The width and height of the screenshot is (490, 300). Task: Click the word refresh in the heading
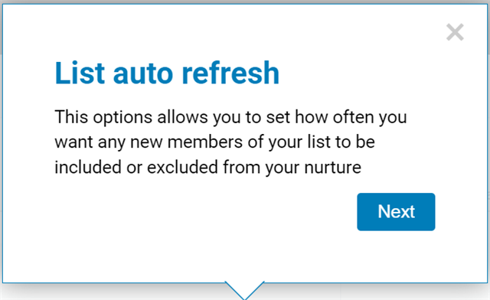pyautogui.click(x=230, y=73)
